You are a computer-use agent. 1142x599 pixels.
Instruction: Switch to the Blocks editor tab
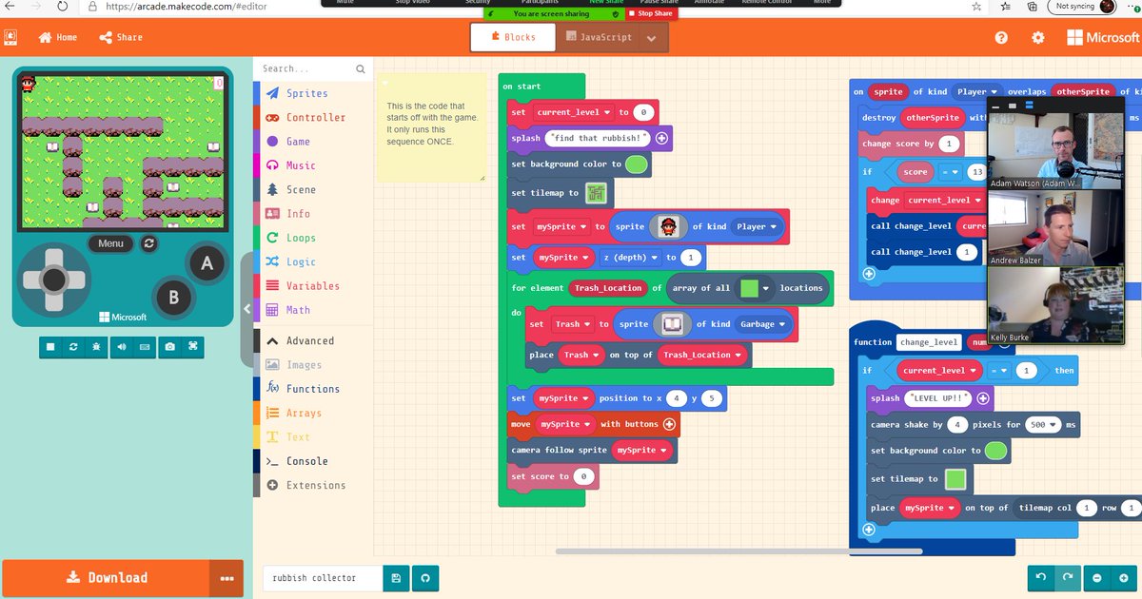pos(514,37)
